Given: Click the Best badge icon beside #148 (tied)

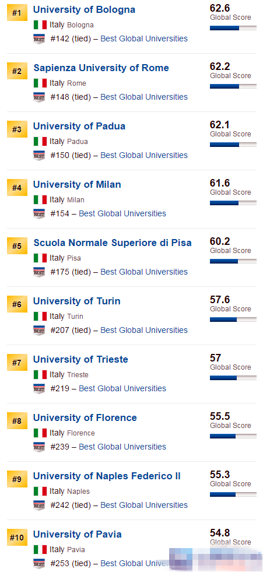Looking at the screenshot, I should (x=39, y=97).
